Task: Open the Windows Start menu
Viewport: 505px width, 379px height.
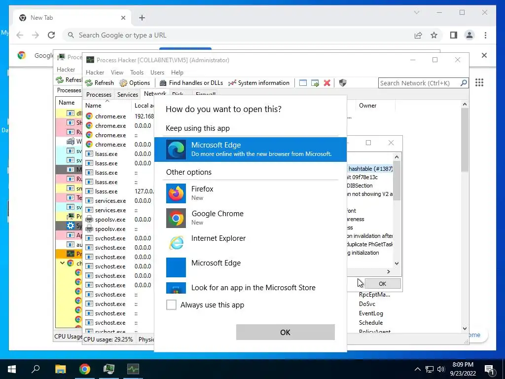Action: click(12, 369)
